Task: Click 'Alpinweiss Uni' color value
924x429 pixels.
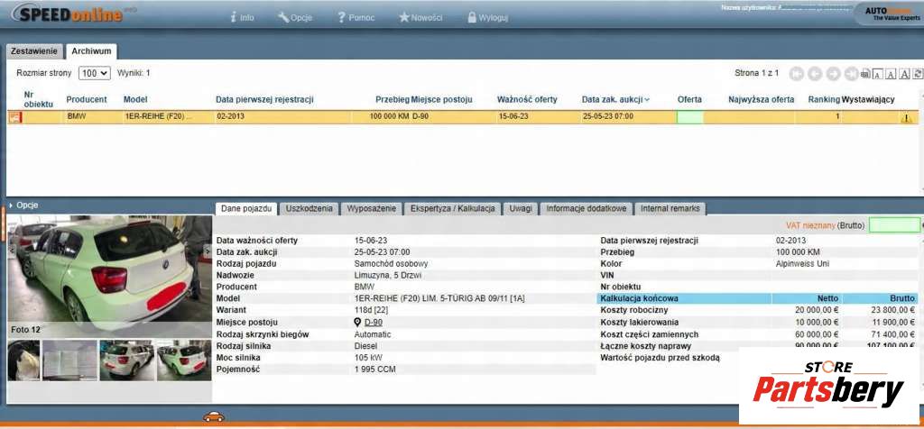Action: click(x=802, y=264)
